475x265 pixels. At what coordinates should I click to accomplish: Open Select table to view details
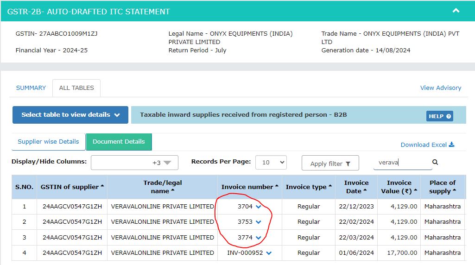(x=70, y=115)
